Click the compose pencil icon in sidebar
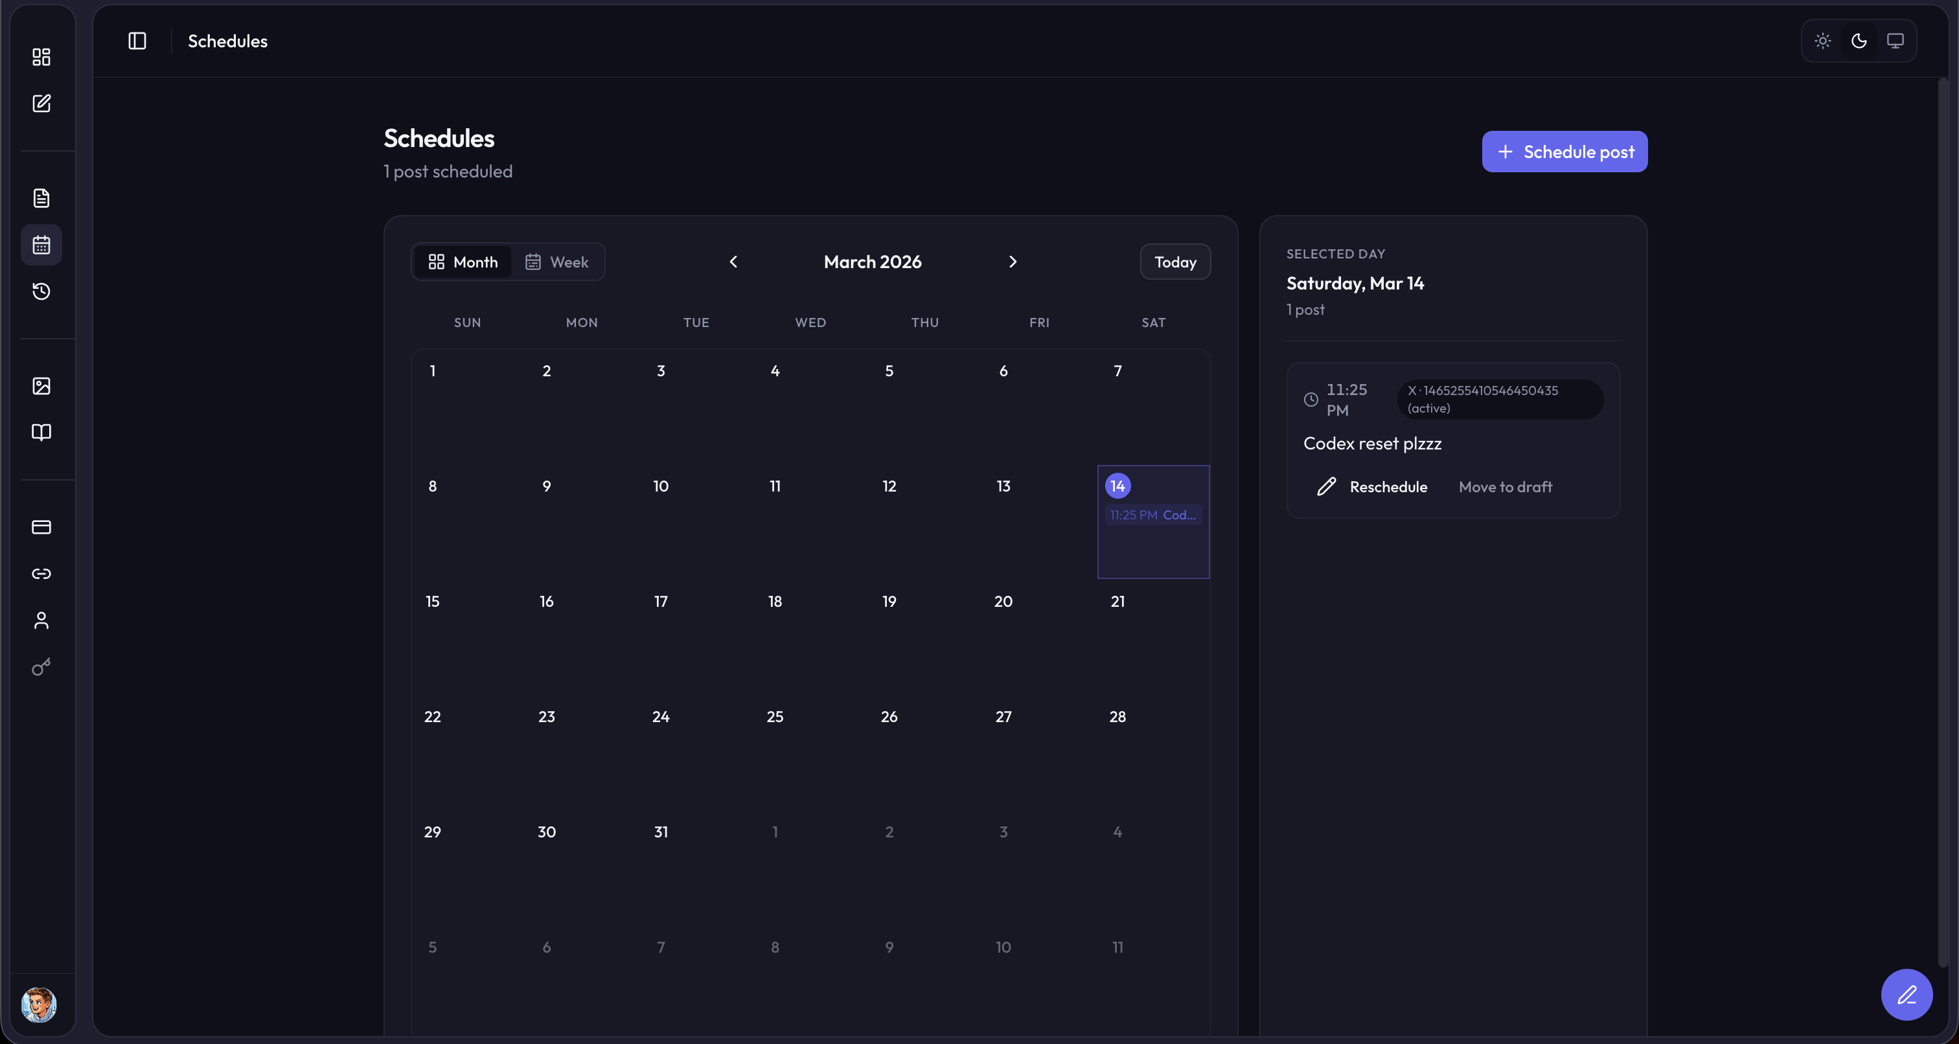This screenshot has width=1959, height=1044. tap(41, 104)
